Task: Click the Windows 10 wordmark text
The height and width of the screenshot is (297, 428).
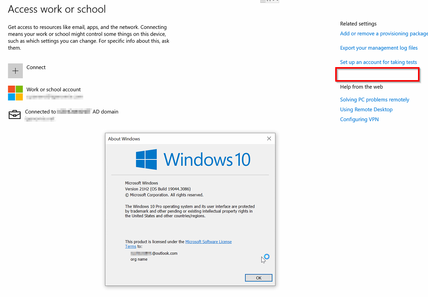Action: pos(207,159)
